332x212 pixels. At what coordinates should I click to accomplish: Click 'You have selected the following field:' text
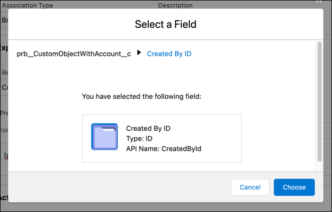tap(142, 96)
